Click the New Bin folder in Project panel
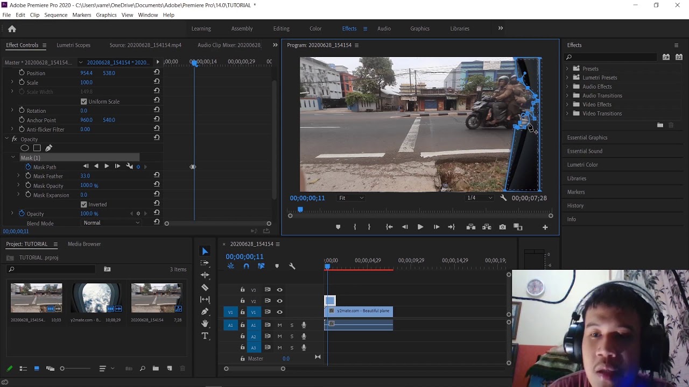The height and width of the screenshot is (387, 689). [x=156, y=368]
